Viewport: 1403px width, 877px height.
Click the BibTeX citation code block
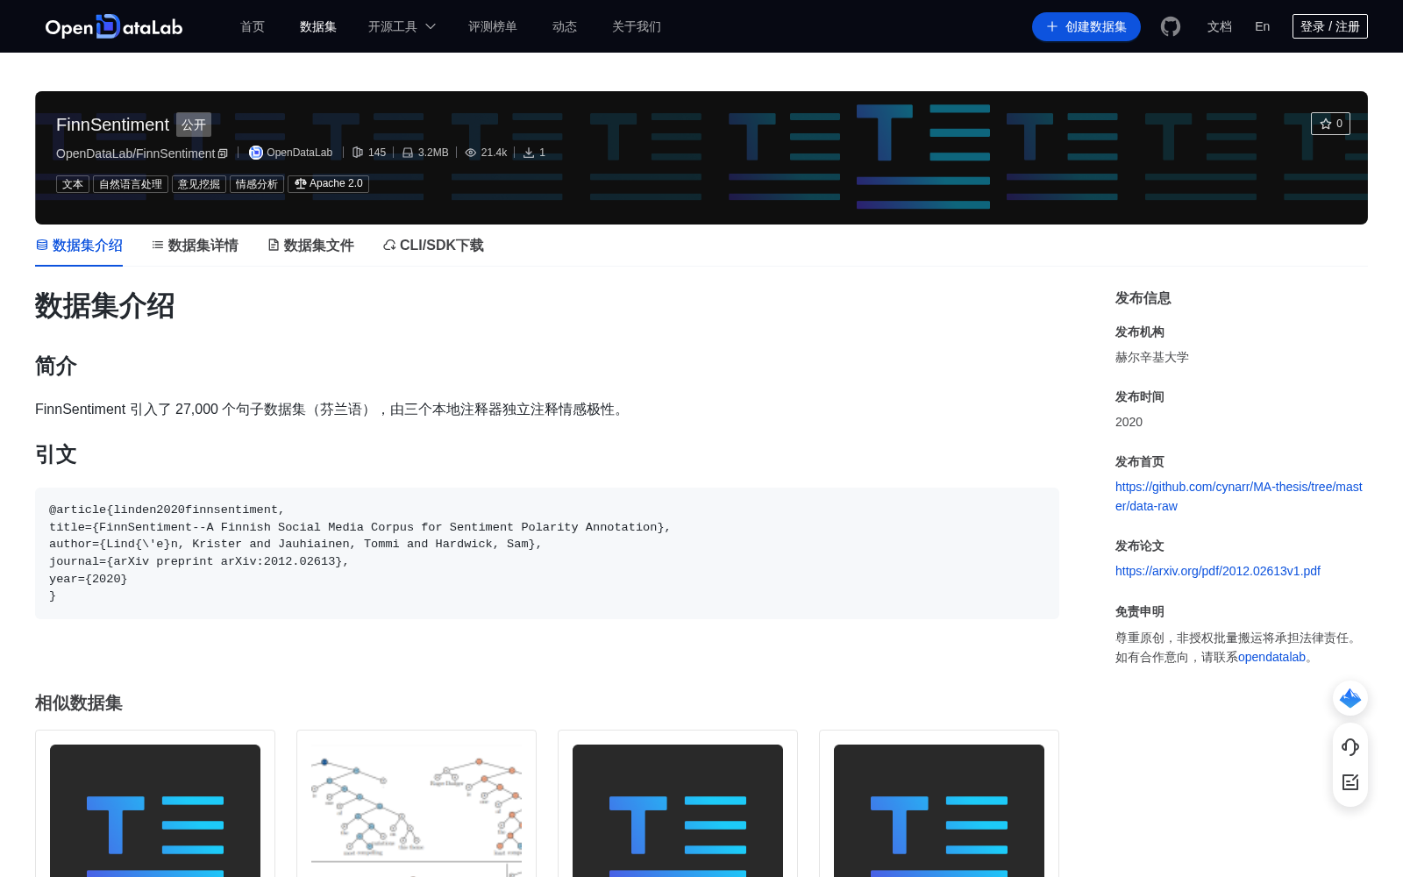click(x=547, y=553)
